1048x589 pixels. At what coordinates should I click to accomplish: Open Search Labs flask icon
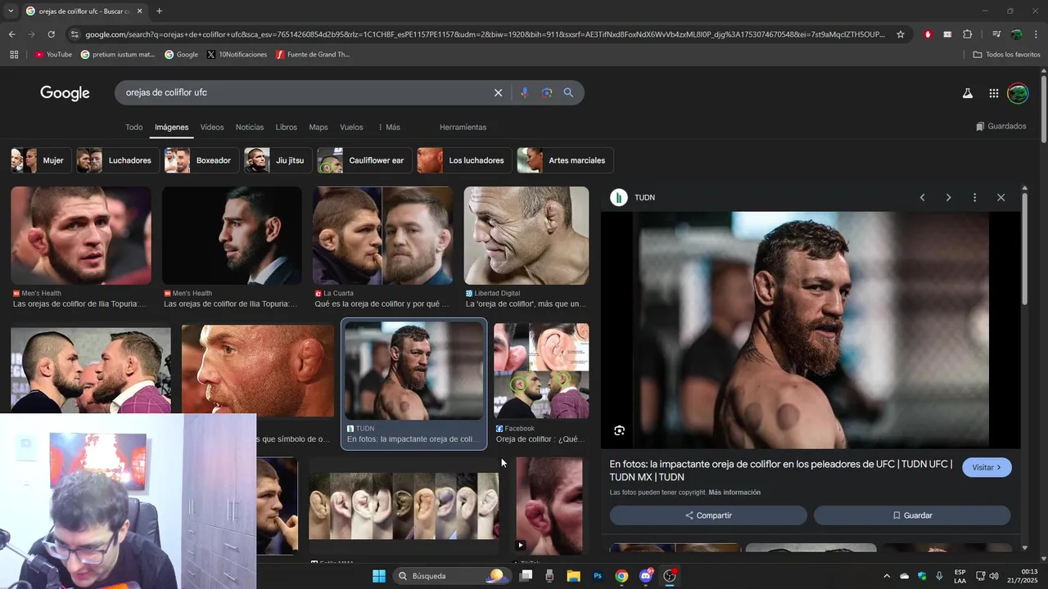(967, 93)
